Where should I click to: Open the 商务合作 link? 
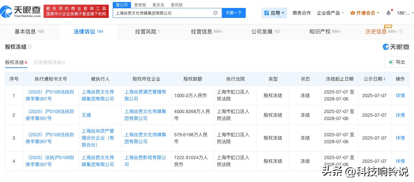302,13
